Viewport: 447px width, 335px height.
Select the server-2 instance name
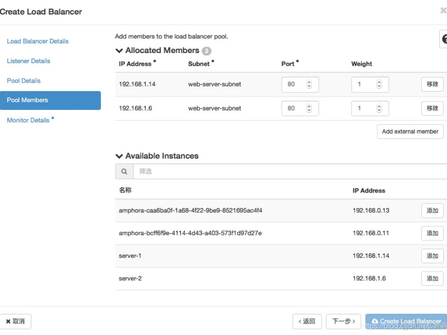(130, 279)
